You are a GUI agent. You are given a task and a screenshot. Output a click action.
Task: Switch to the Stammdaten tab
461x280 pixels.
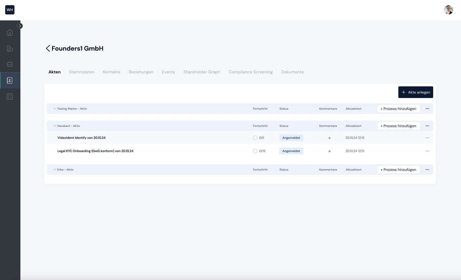(x=82, y=72)
